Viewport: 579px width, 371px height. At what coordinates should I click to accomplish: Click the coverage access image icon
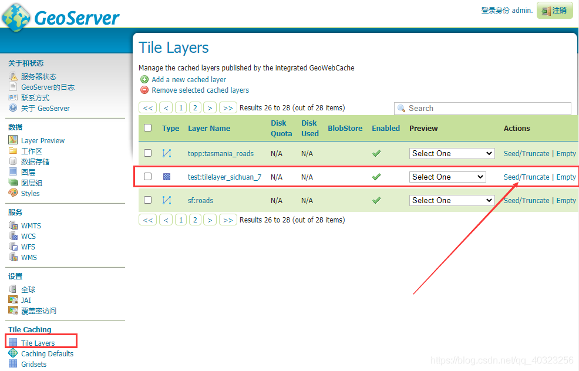(13, 311)
